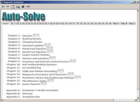Expand Emissions chapter with plus button
The width and height of the screenshot is (140, 102).
coord(71,61)
